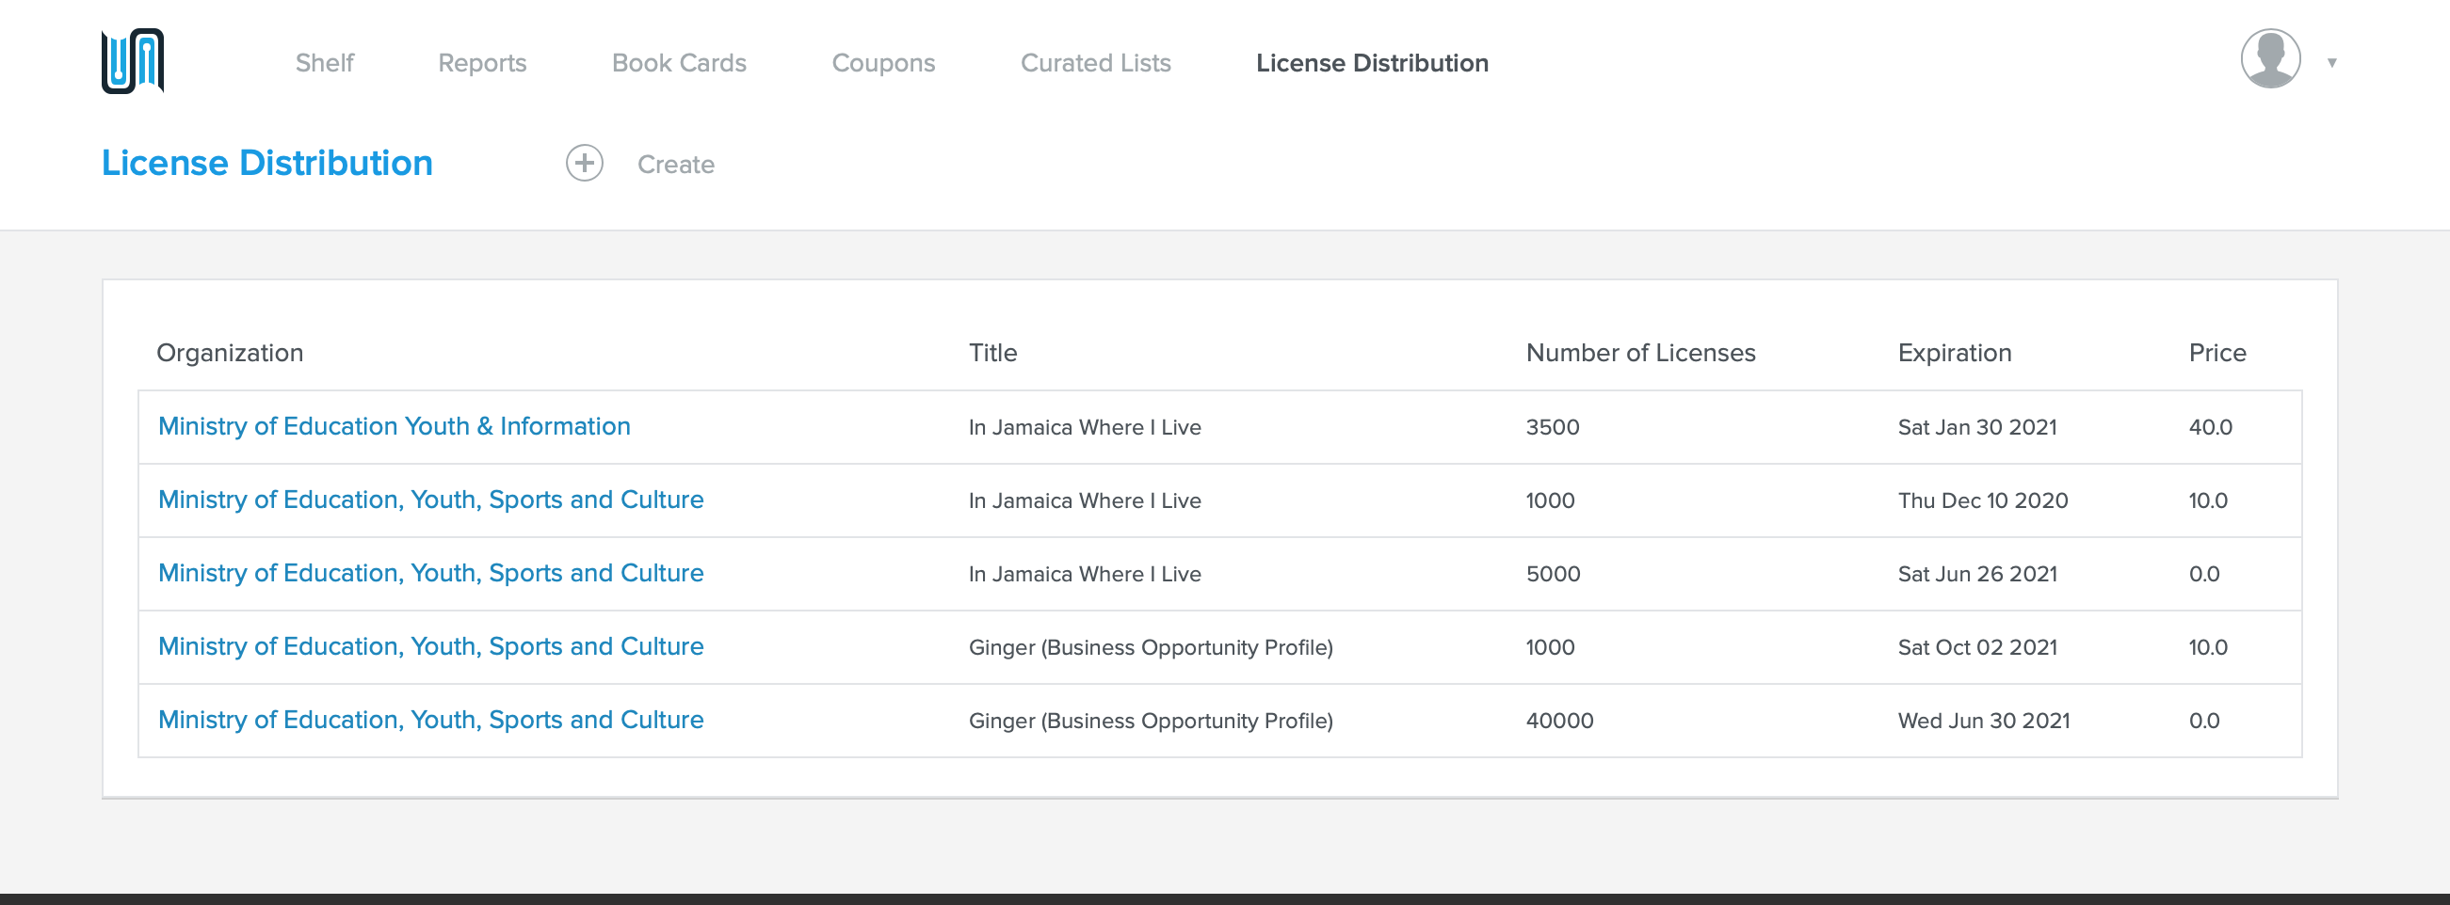Viewport: 2450px width, 905px height.
Task: Select the Thu Dec 10 2020 expiration
Action: (1983, 500)
